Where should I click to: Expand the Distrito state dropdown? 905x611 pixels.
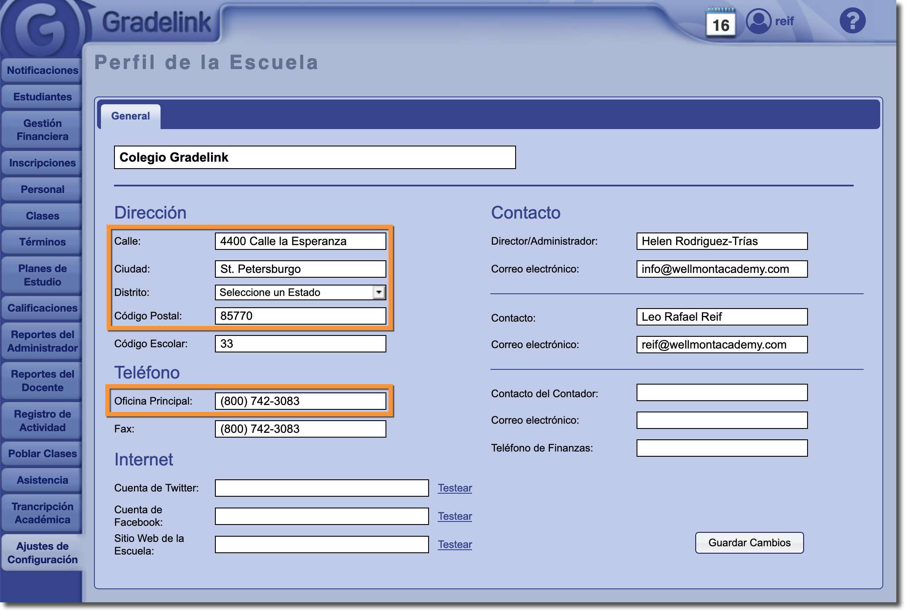(379, 292)
